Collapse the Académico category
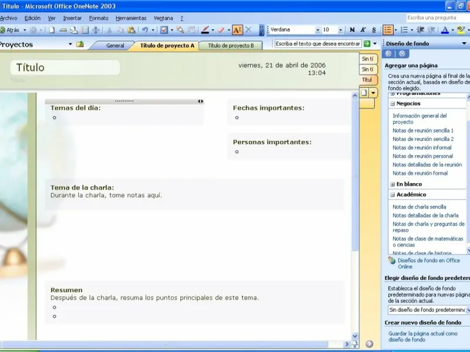Image resolution: width=470 pixels, height=352 pixels. pos(392,195)
